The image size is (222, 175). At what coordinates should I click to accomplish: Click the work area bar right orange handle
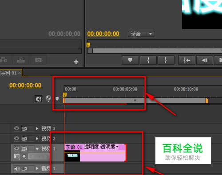pyautogui.click(x=207, y=101)
